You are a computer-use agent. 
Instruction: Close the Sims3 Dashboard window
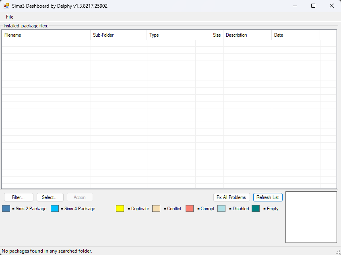(332, 6)
